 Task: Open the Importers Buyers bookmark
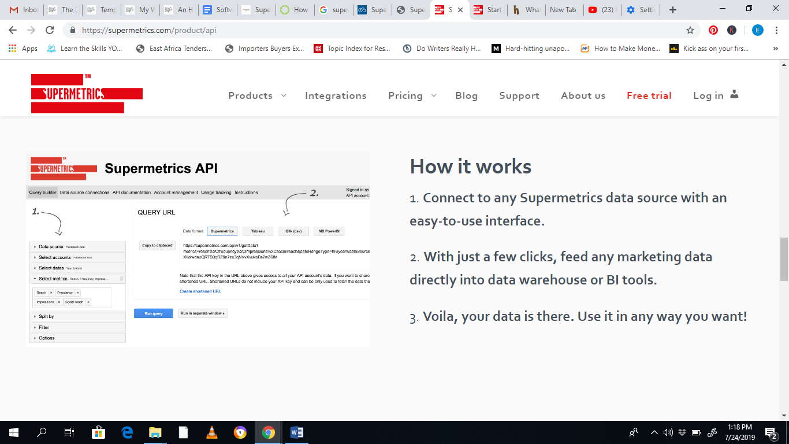click(265, 49)
